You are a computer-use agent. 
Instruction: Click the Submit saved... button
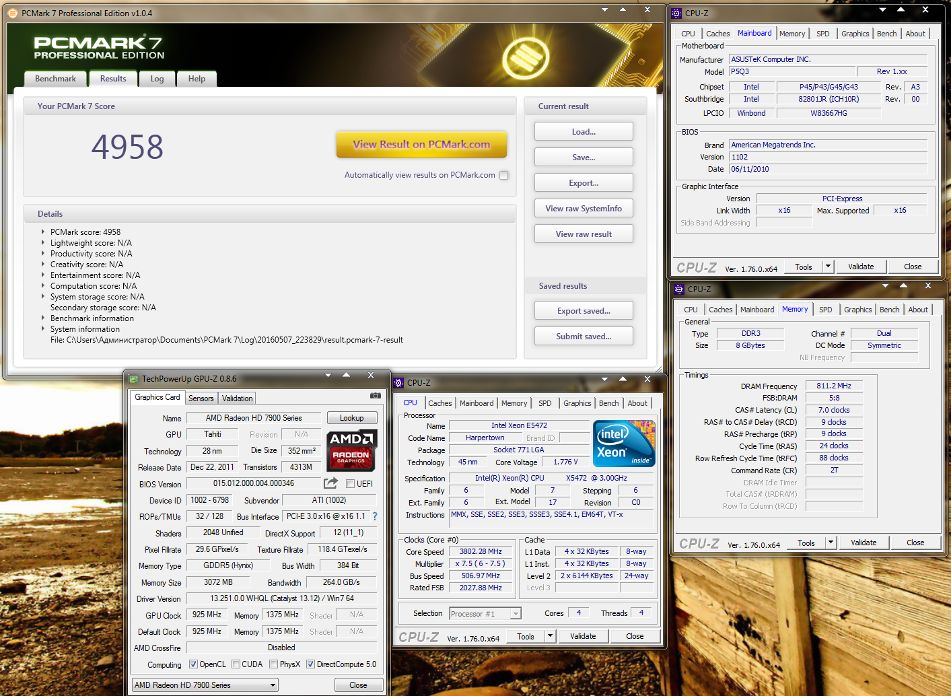pyautogui.click(x=584, y=337)
